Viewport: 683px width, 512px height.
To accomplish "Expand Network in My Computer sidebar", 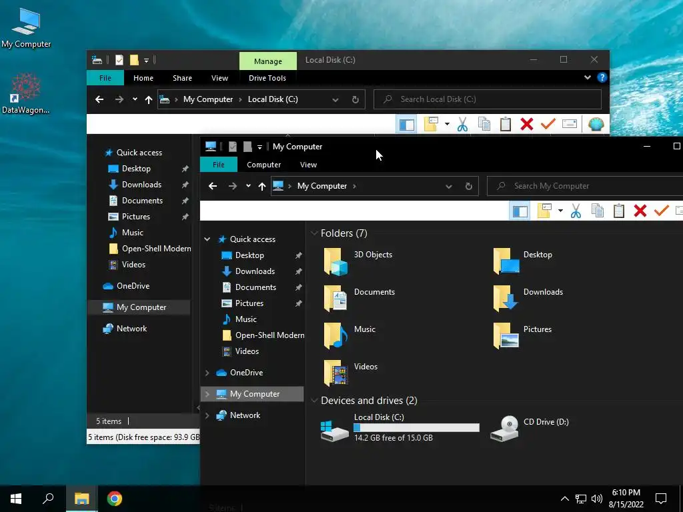I will (207, 415).
